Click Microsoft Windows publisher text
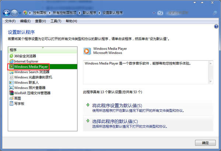This screenshot has height=151, width=221. point(108,53)
